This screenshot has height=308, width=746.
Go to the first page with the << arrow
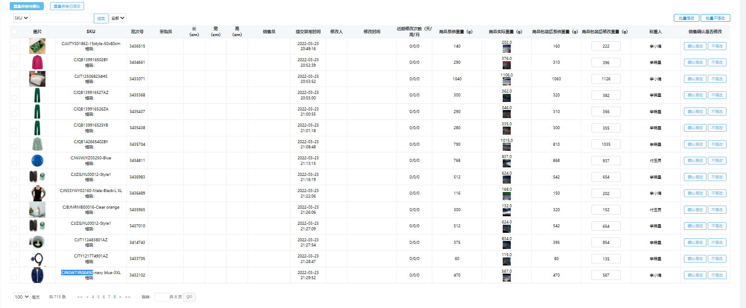[x=80, y=297]
